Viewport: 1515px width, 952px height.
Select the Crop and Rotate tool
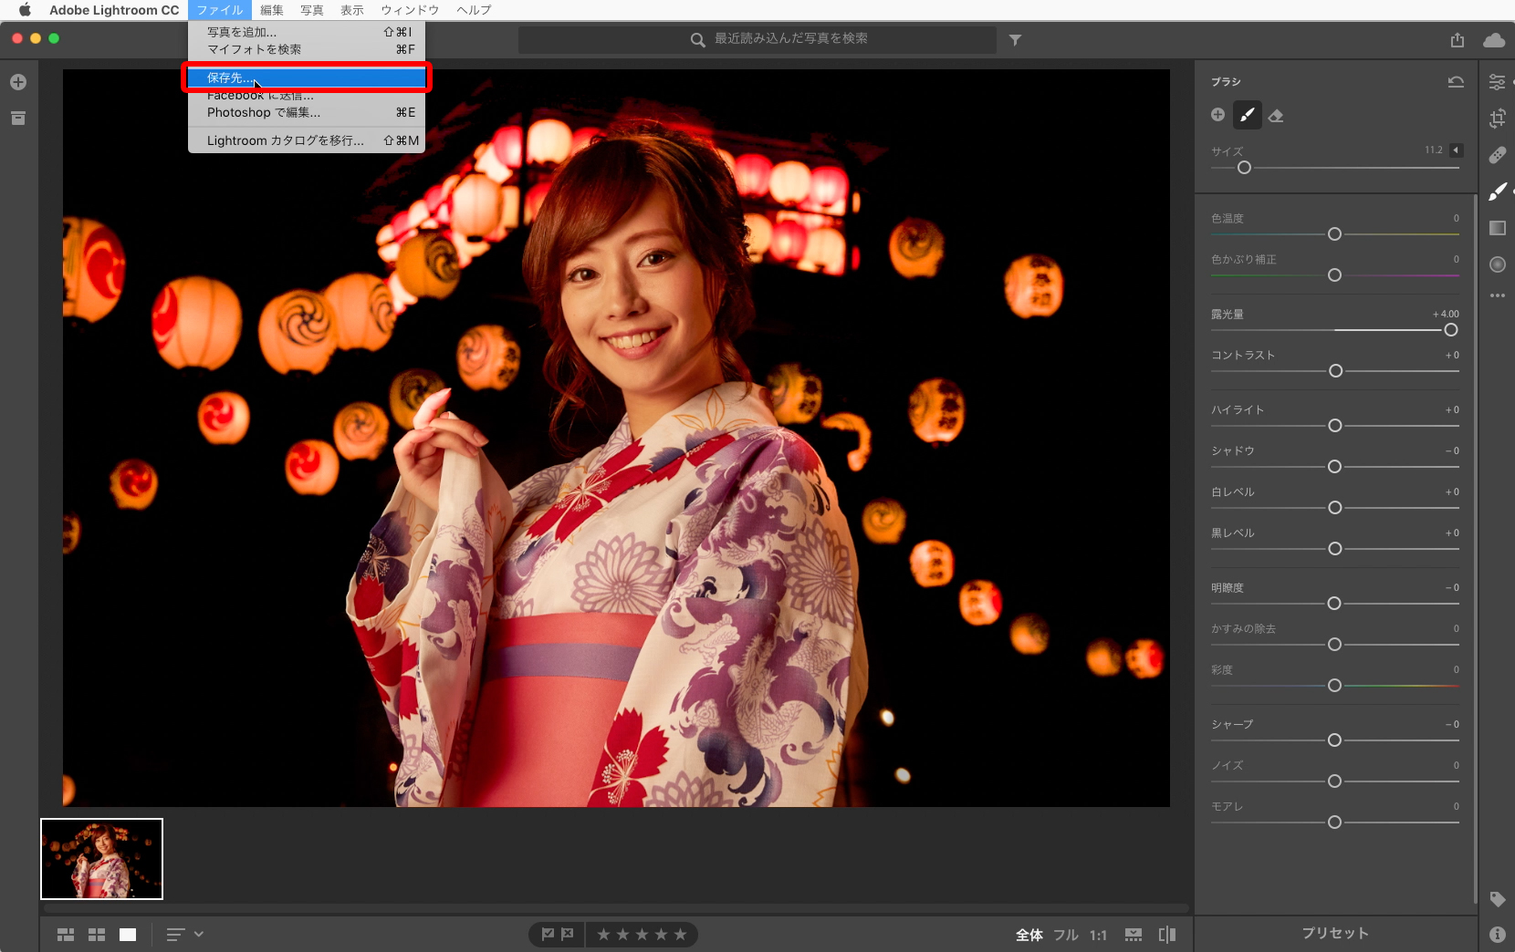(1497, 119)
